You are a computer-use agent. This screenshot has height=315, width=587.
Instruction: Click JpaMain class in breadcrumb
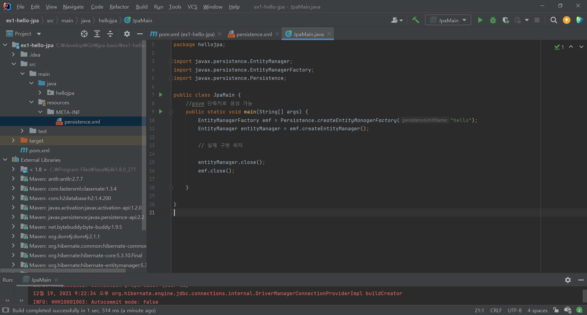138,20
